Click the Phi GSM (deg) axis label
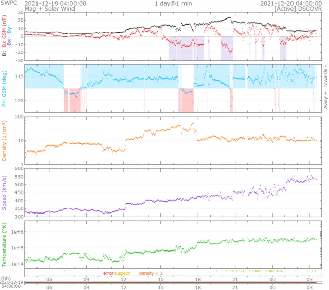 click(x=5, y=89)
